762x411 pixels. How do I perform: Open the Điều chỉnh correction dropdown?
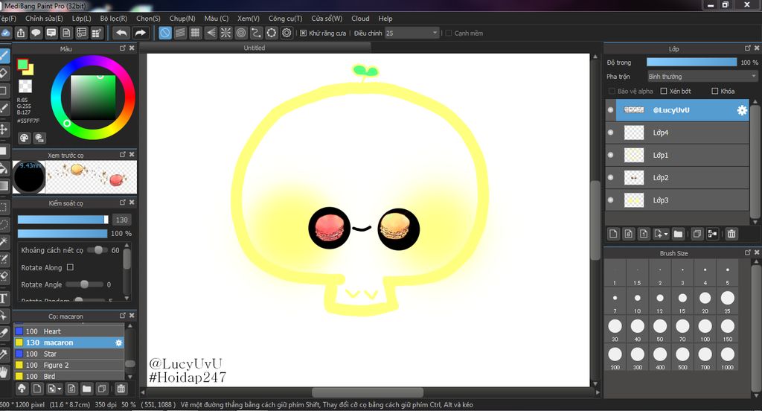412,33
